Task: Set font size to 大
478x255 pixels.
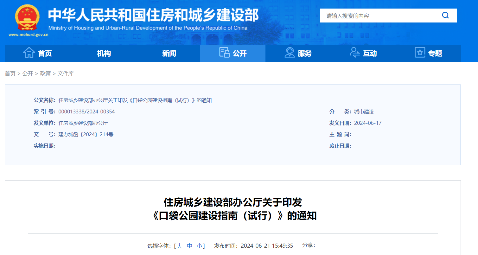Action: click(179, 246)
